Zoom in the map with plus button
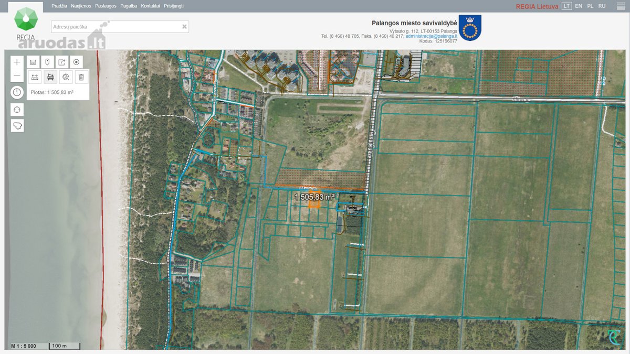The image size is (630, 354). point(17,62)
